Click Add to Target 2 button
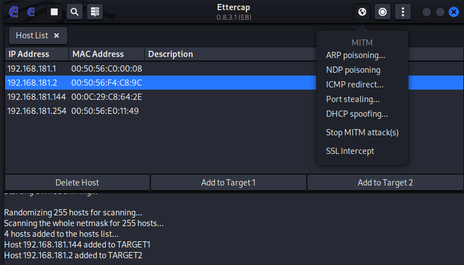The width and height of the screenshot is (464, 265). 385,182
